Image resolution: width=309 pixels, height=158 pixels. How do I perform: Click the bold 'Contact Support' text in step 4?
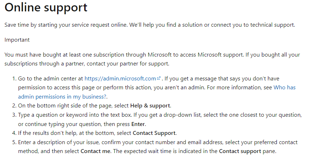pos(154,133)
